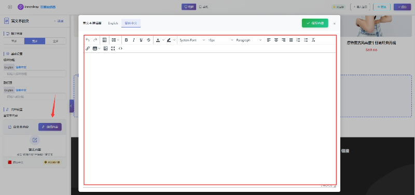
Task: Justify the text alignment
Action: pos(291,40)
